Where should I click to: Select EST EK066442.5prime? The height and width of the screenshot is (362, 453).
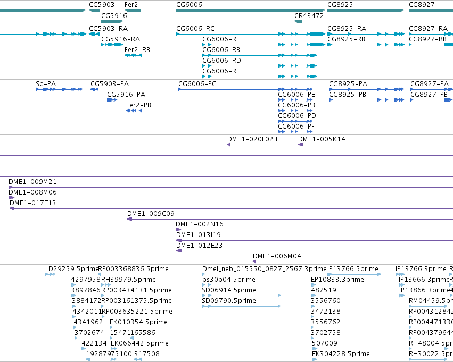coord(140,343)
